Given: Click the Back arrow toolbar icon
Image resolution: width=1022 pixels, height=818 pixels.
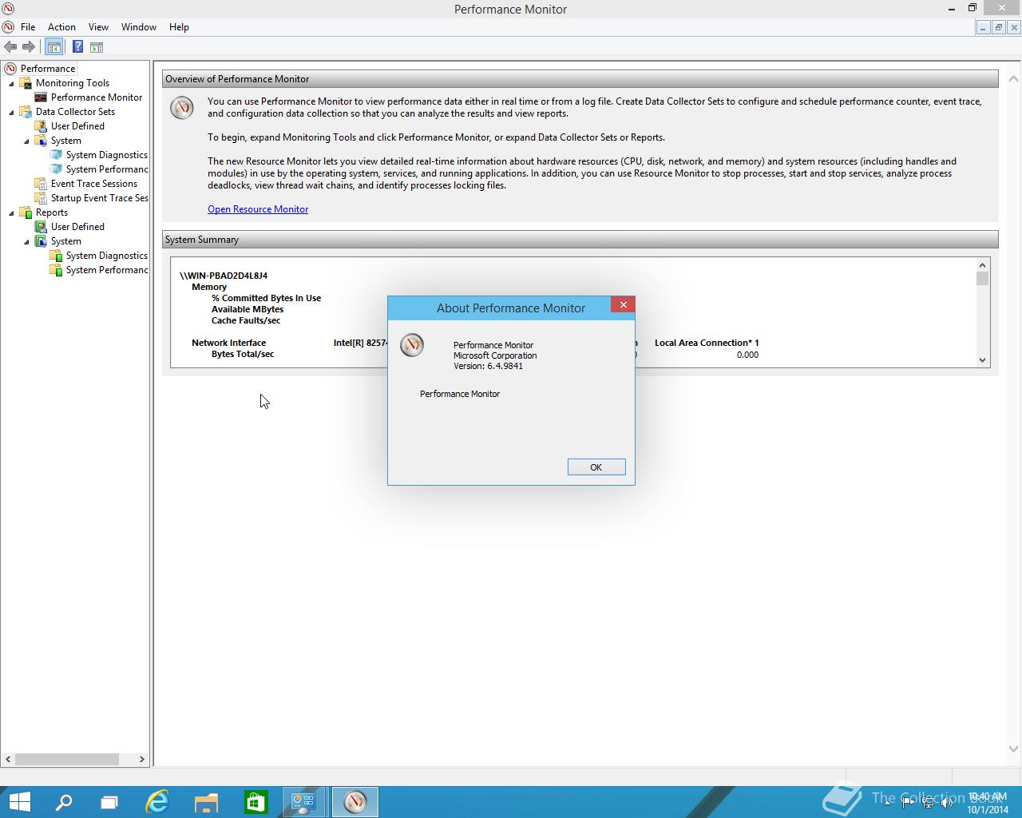Looking at the screenshot, I should pos(10,47).
